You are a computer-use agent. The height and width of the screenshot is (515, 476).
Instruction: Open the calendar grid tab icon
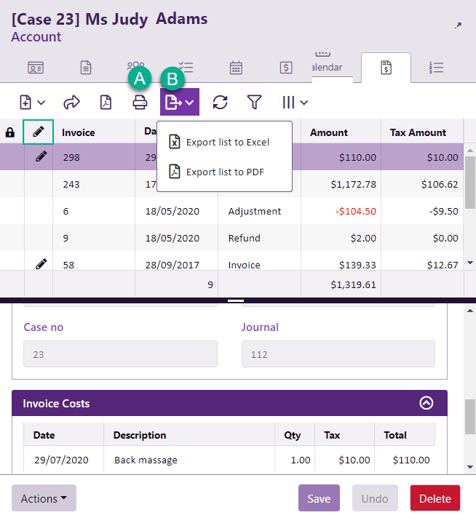[236, 68]
